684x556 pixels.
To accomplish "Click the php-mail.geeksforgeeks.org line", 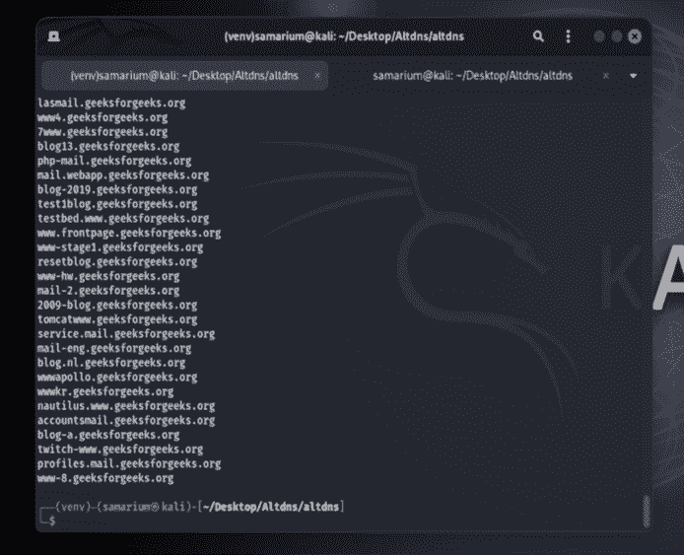I will tap(114, 161).
